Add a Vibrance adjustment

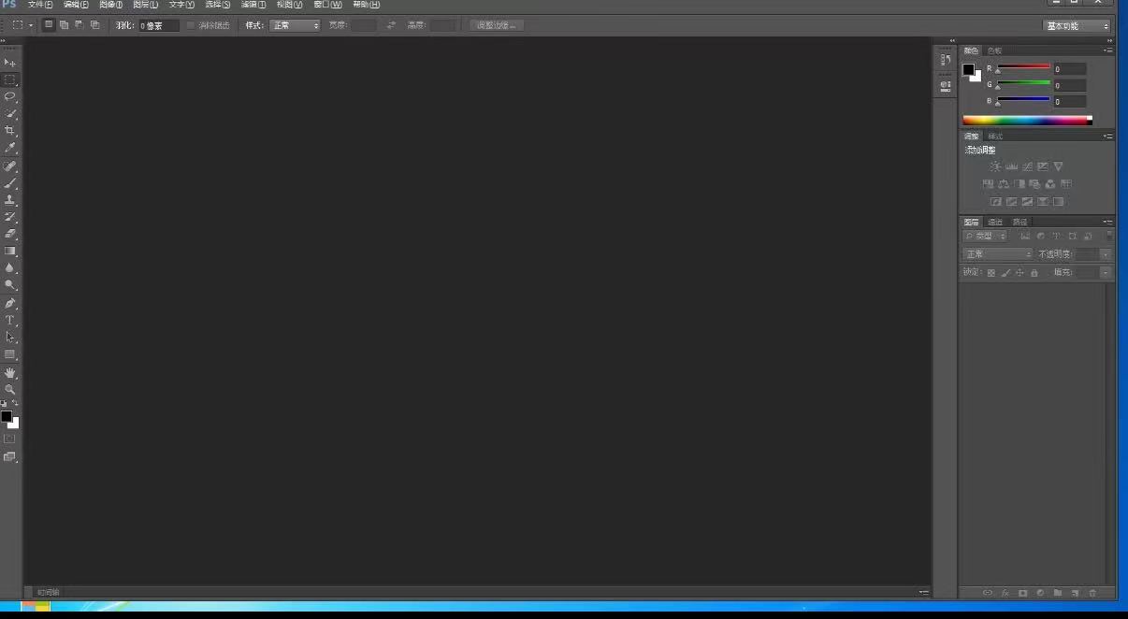point(1059,166)
